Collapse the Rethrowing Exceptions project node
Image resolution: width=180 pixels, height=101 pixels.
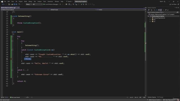click(148, 16)
